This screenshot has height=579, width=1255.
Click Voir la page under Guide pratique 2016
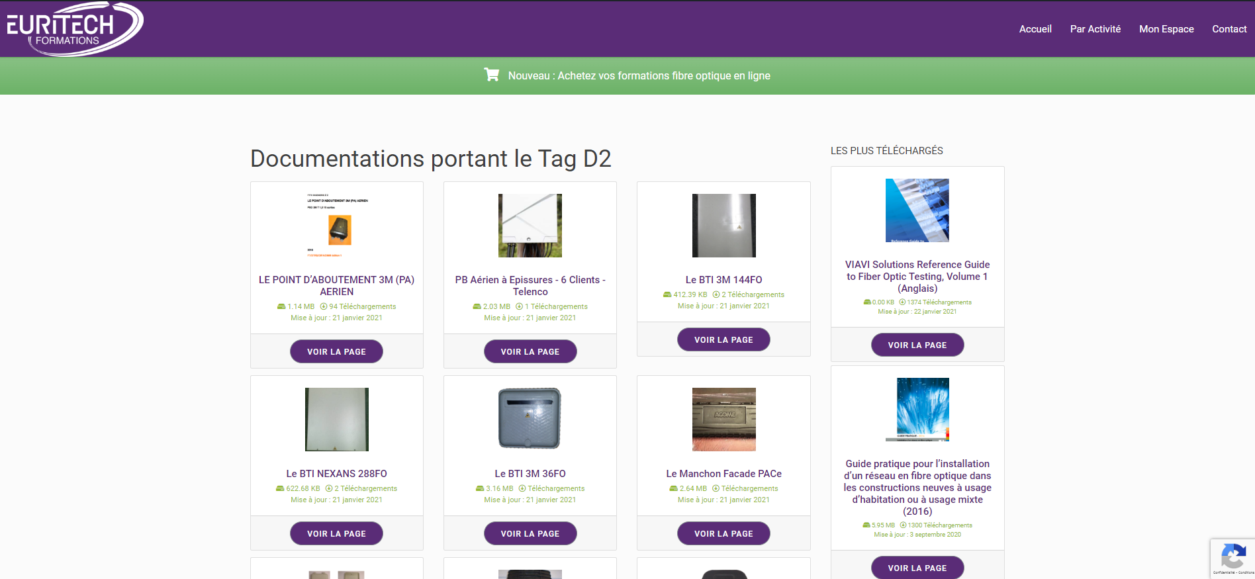917,568
